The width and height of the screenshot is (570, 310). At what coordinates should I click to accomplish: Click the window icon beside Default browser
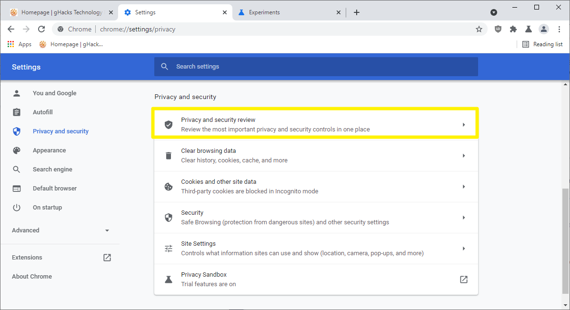pyautogui.click(x=17, y=188)
